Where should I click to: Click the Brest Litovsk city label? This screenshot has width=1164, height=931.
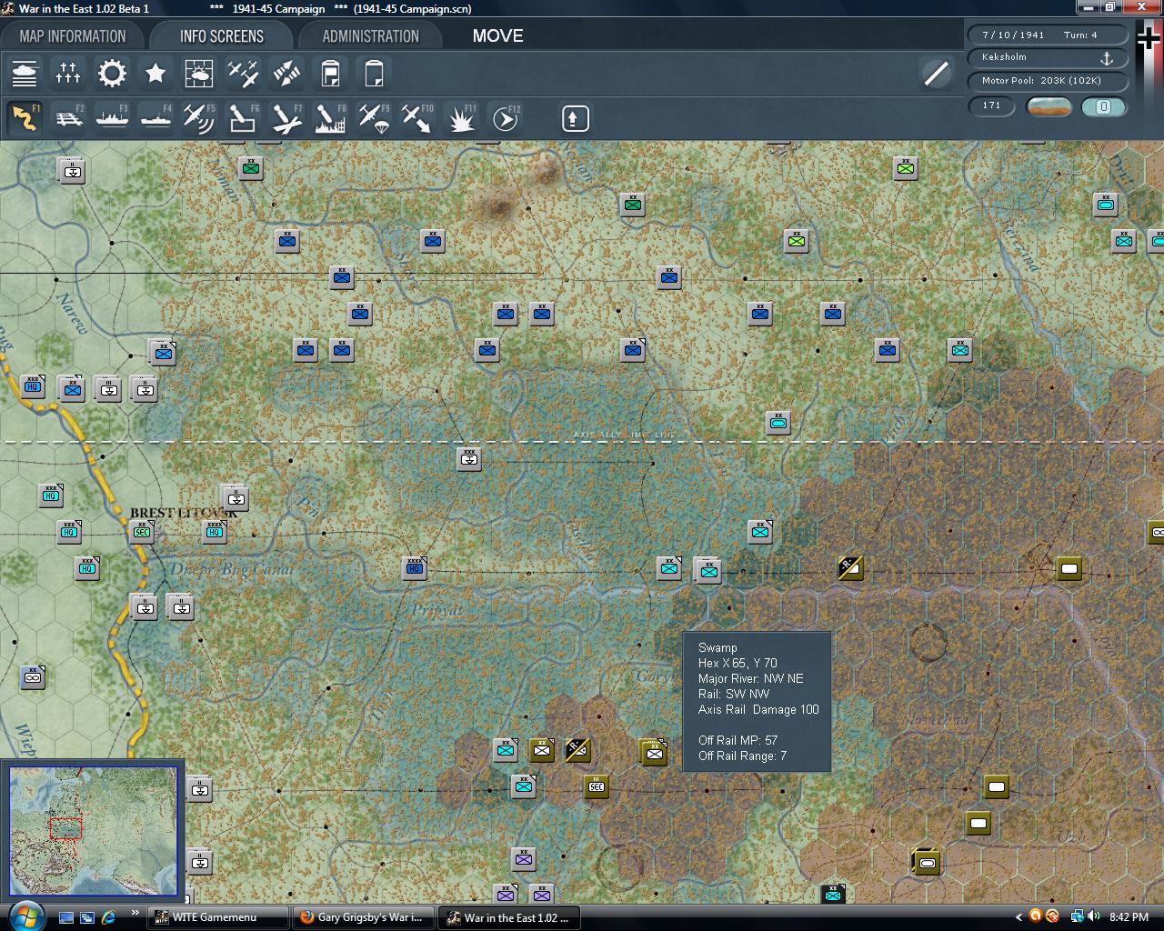coord(183,513)
